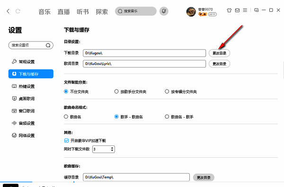Select 下载与缓存 in the sidebar
The height and width of the screenshot is (187, 284).
(31, 74)
